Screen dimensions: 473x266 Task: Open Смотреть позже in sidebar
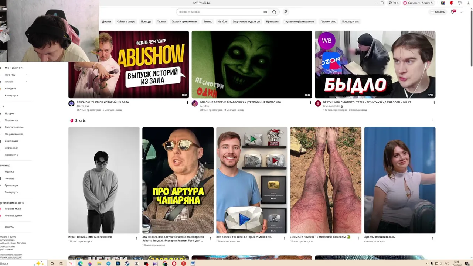tap(14, 127)
